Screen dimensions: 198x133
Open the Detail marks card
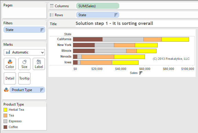(x=10, y=78)
